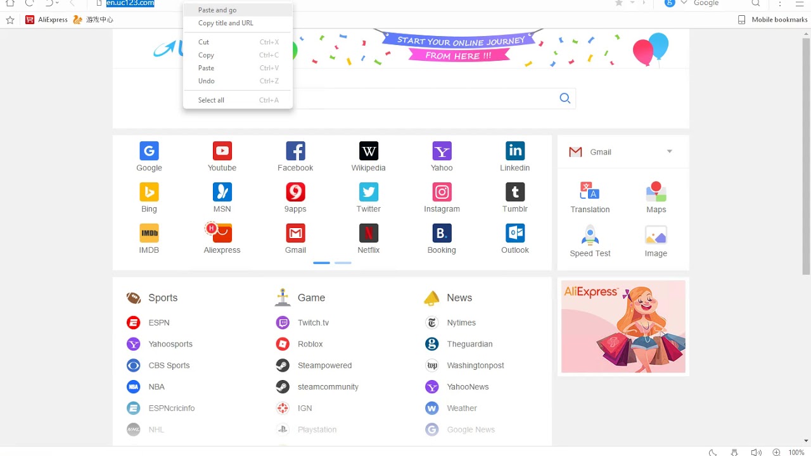The height and width of the screenshot is (456, 811).
Task: Choose Select all in context menu
Action: tap(238, 100)
